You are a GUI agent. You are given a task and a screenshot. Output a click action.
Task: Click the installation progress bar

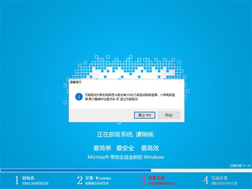126,170
